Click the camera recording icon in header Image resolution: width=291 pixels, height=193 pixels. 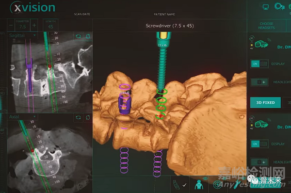tap(279, 6)
